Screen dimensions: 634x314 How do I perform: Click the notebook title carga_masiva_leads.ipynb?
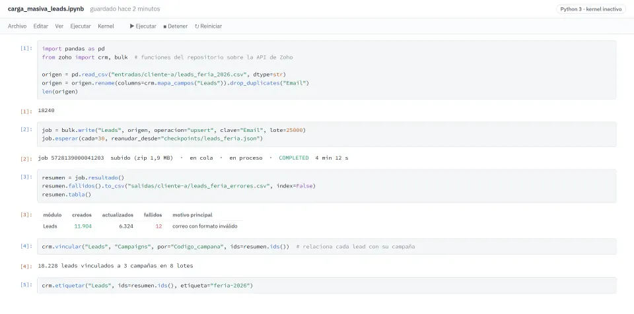46,9
